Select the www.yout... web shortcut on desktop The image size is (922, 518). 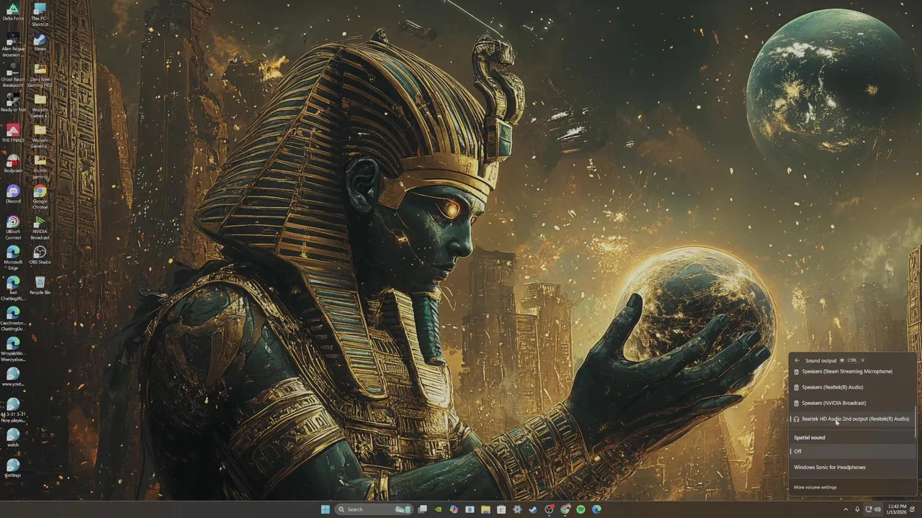click(x=13, y=376)
